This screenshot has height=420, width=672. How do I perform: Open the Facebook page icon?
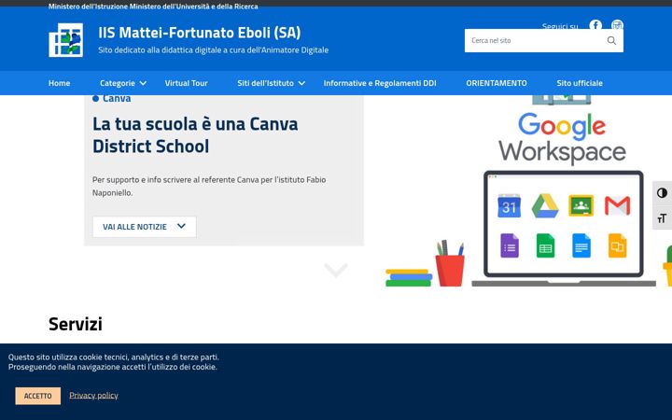pyautogui.click(x=595, y=25)
